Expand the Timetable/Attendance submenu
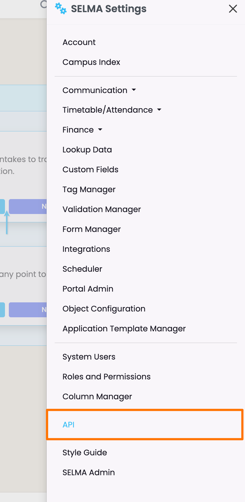 tap(112, 110)
